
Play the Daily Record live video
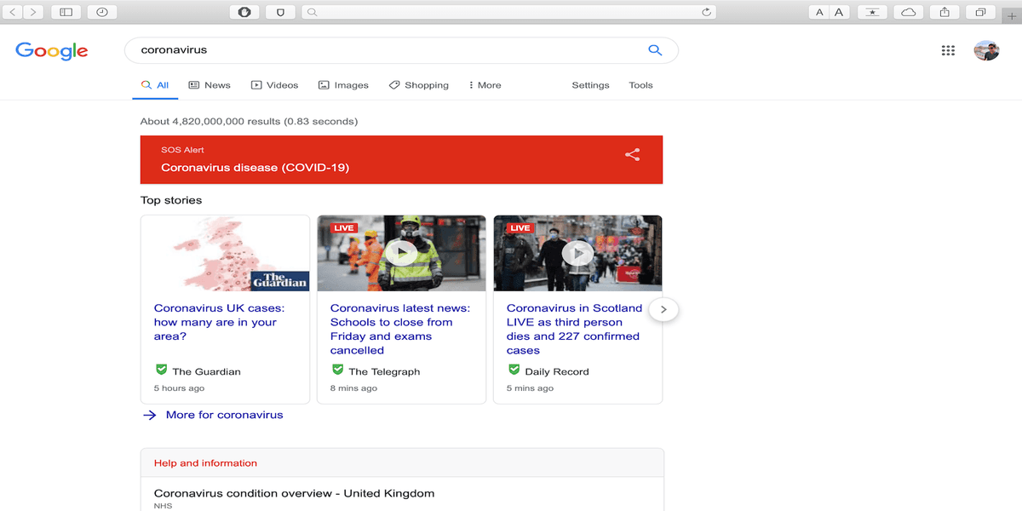coord(577,253)
